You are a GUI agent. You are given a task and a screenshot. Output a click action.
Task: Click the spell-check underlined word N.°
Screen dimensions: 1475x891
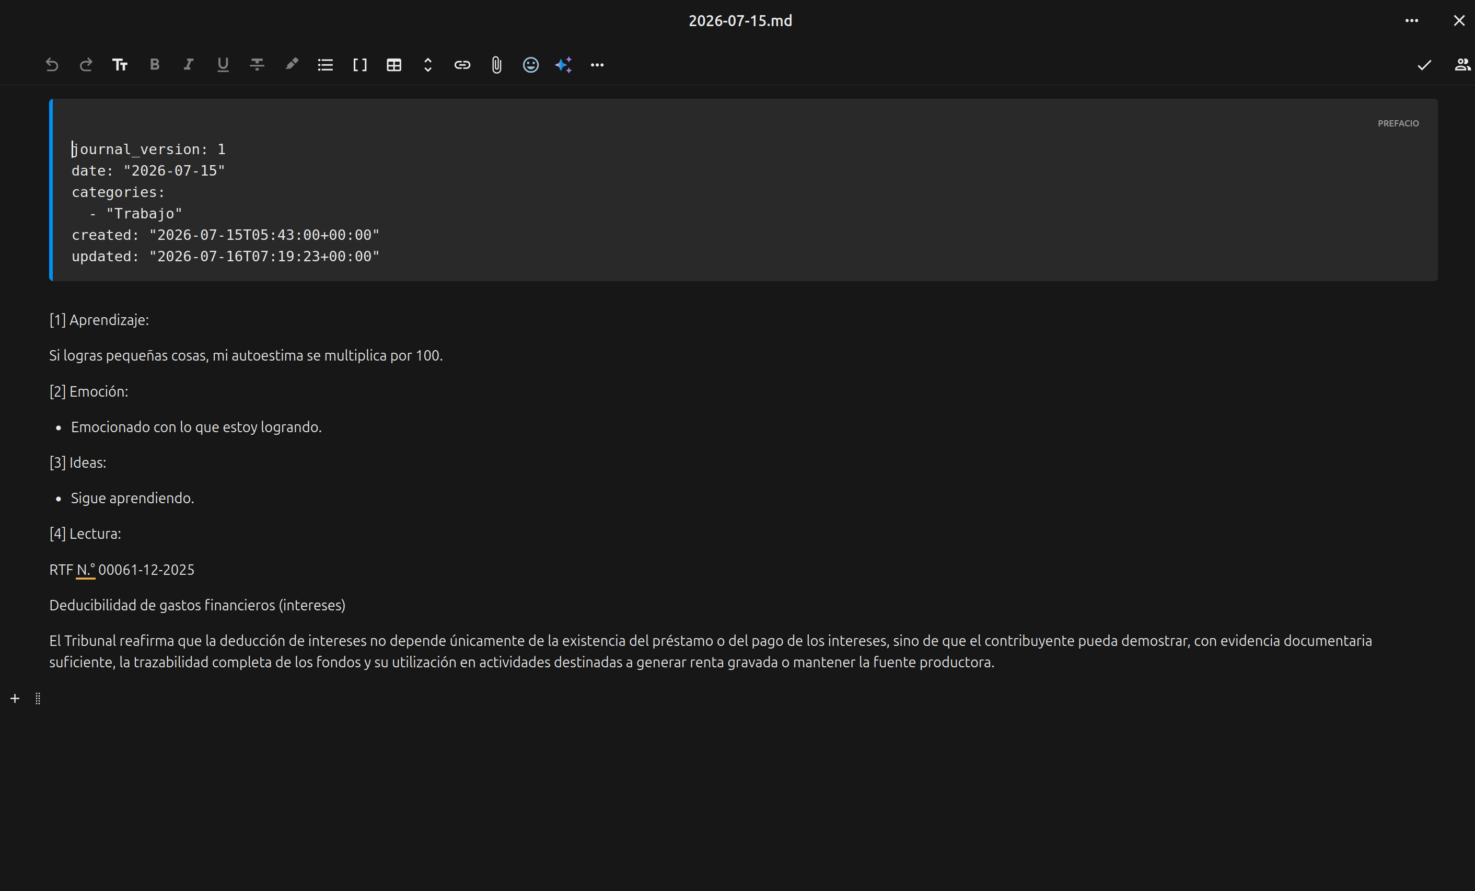tap(86, 570)
